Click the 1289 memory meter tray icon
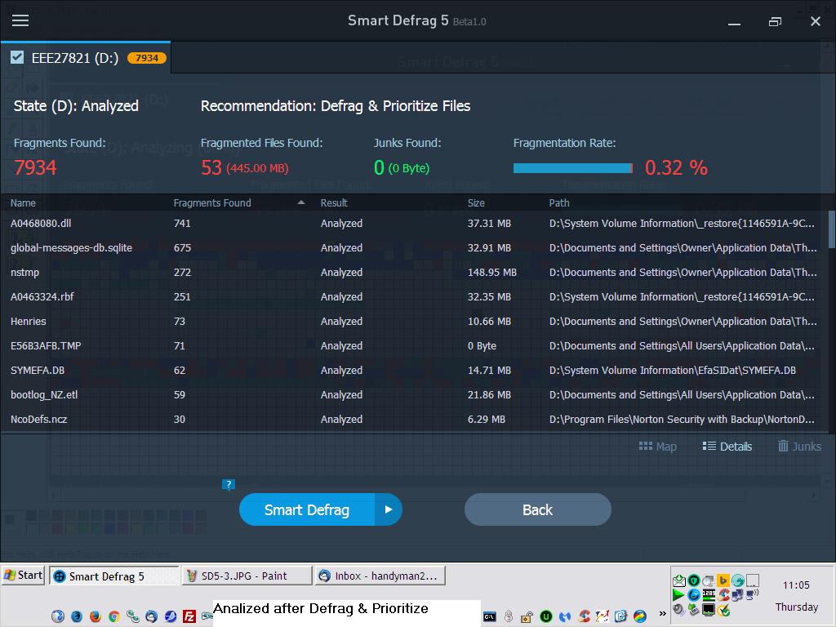The width and height of the screenshot is (836, 627). (x=709, y=595)
